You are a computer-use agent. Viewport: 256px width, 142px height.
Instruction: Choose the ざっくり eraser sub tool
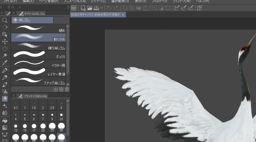(x=39, y=55)
